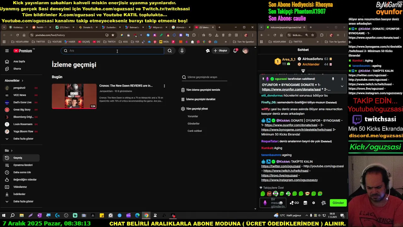The image size is (403, 227).
Task: Open the Kick chat shop icon
Action: coord(305,203)
